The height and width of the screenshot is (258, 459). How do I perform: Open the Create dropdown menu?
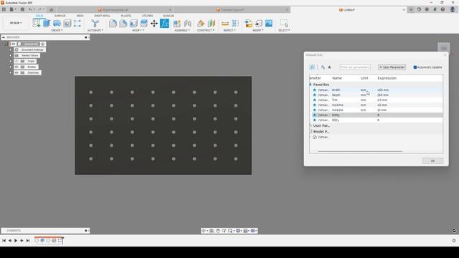tap(57, 30)
